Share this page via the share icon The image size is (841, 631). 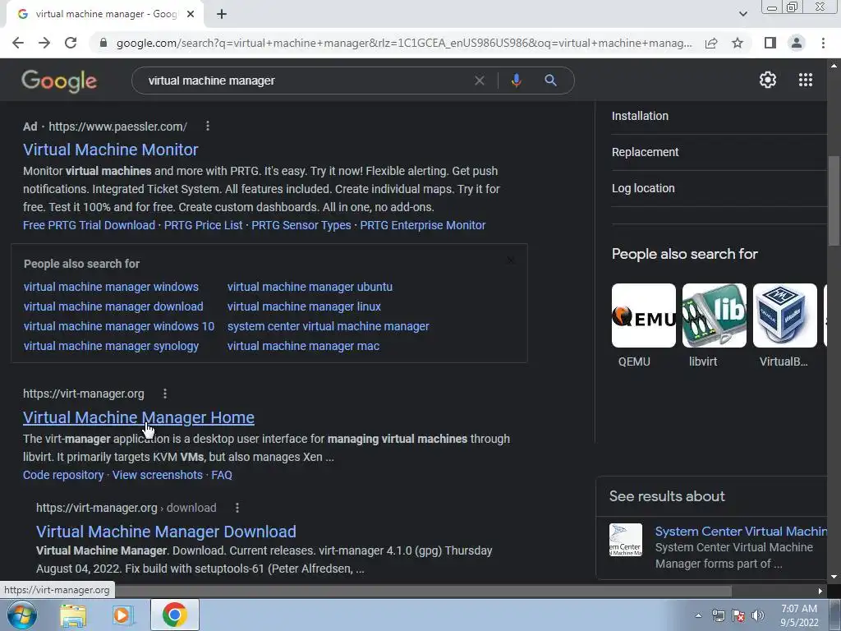[x=711, y=43]
